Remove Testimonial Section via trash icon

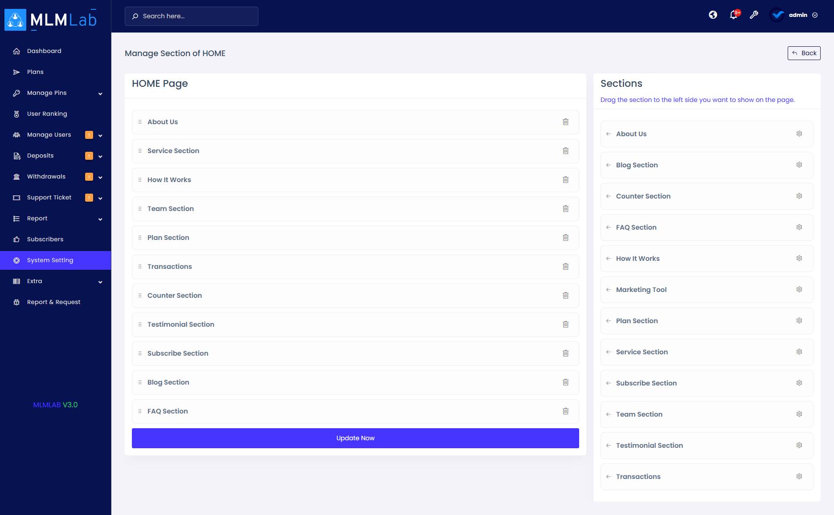(565, 324)
